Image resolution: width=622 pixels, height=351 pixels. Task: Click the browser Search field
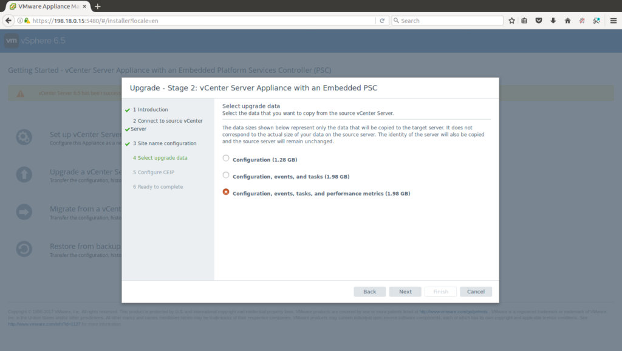pyautogui.click(x=448, y=21)
